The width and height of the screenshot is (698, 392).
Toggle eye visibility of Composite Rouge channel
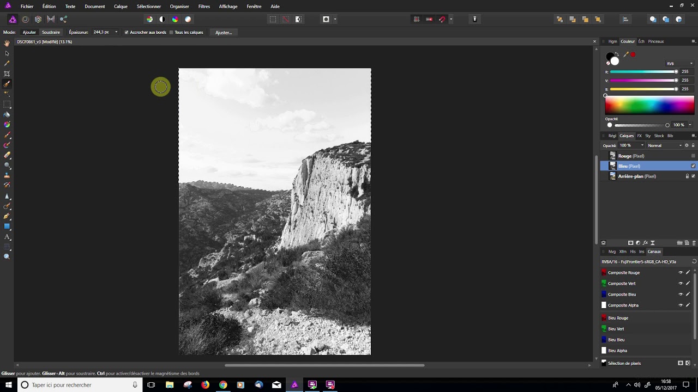coord(681,273)
